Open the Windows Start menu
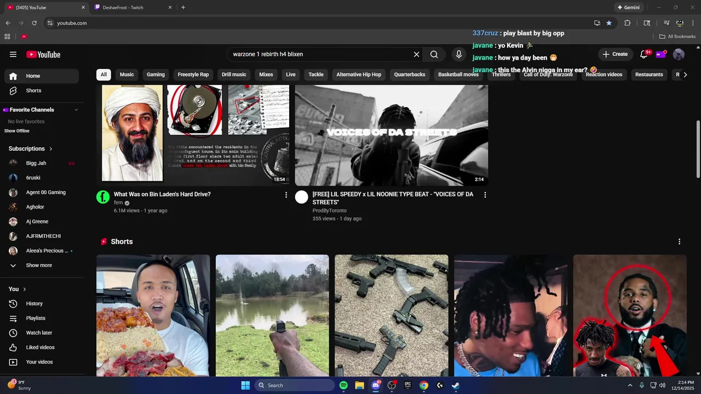 245,385
